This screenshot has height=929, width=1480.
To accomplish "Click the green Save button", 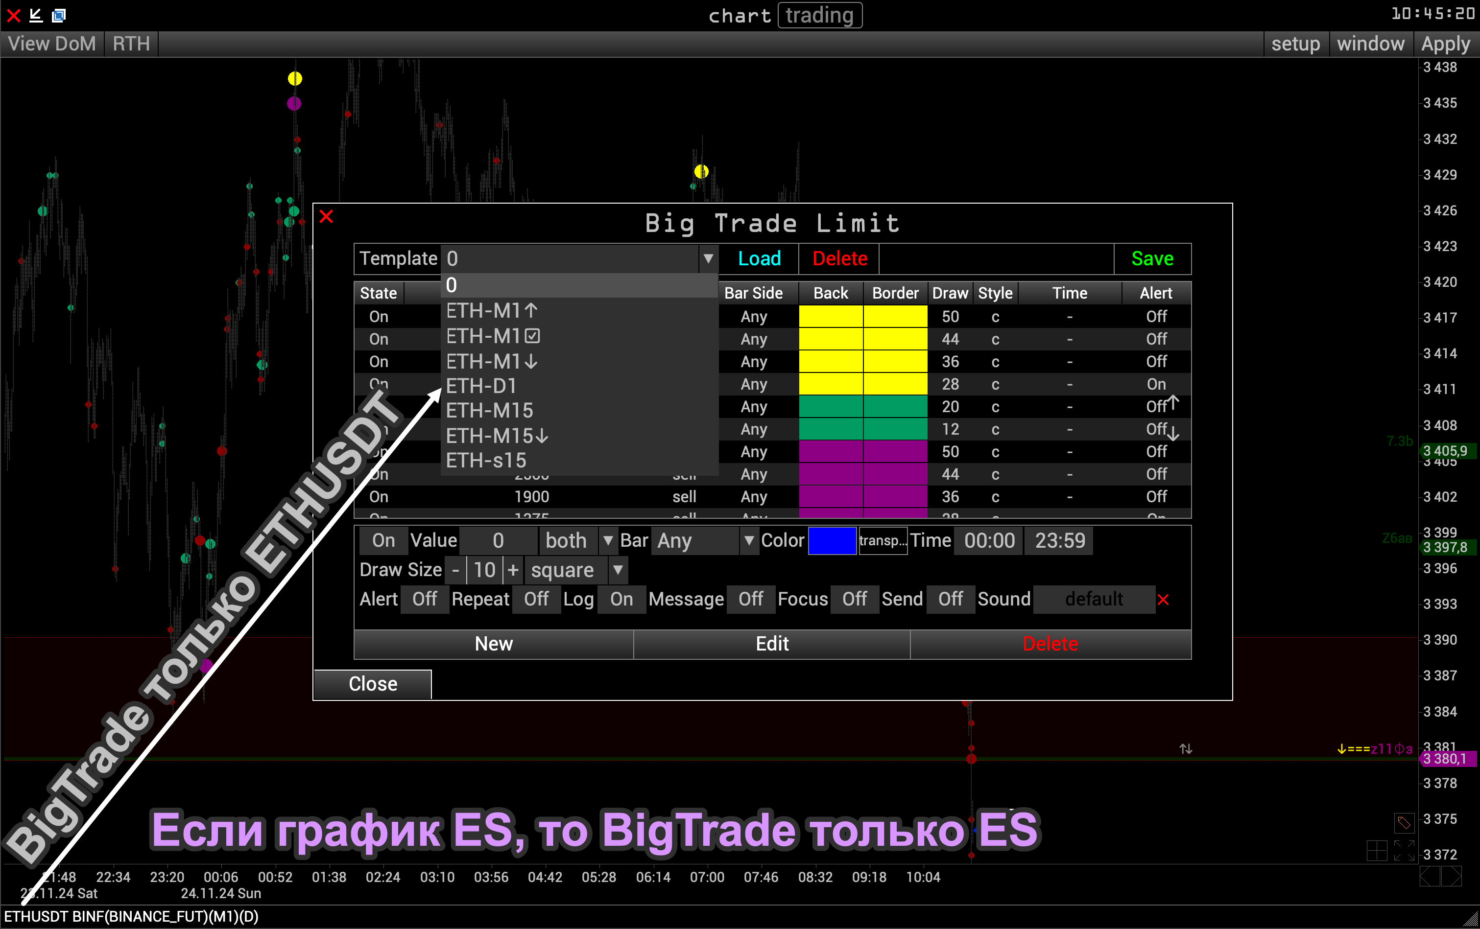I will 1152,258.
